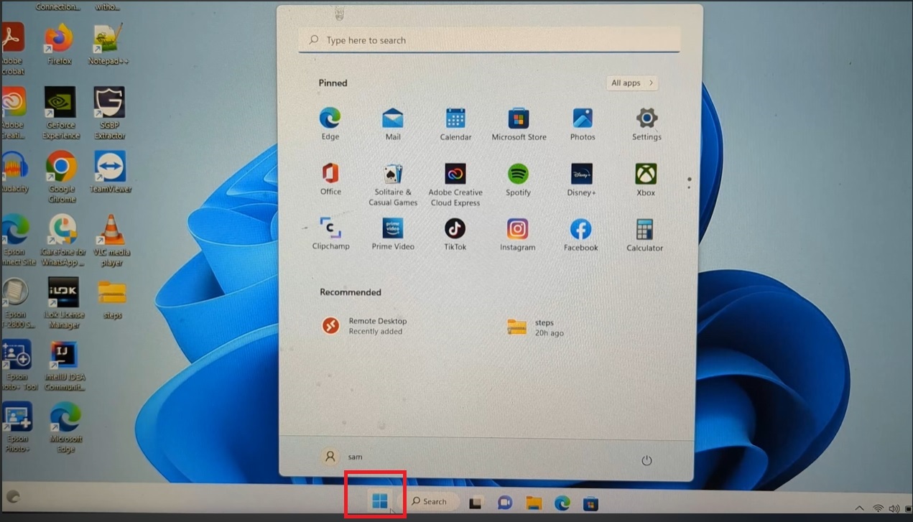Launch Adobe Creative Cloud Express
The height and width of the screenshot is (522, 913).
point(455,185)
